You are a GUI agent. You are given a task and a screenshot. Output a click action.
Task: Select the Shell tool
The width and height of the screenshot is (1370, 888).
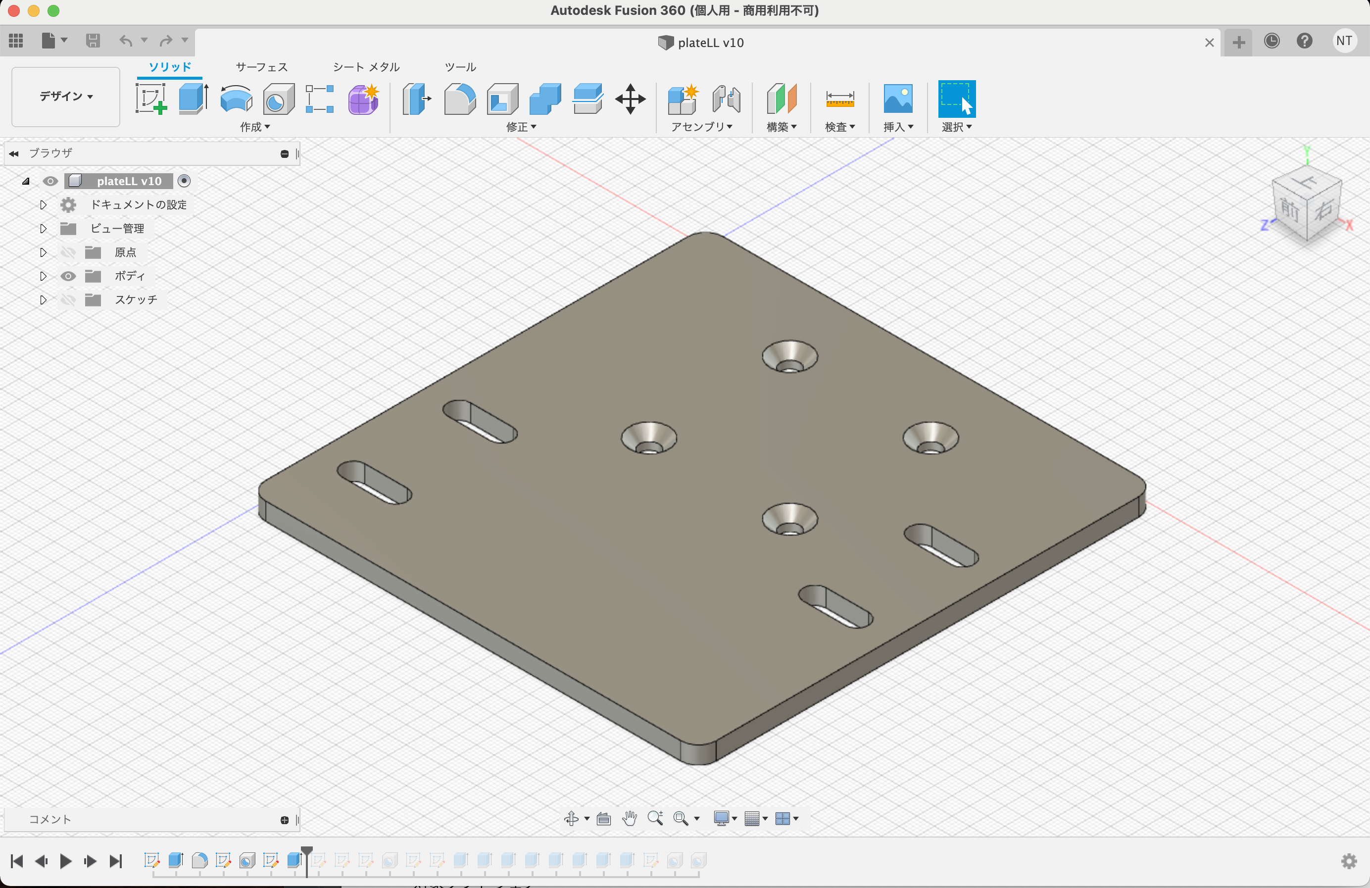pyautogui.click(x=502, y=99)
